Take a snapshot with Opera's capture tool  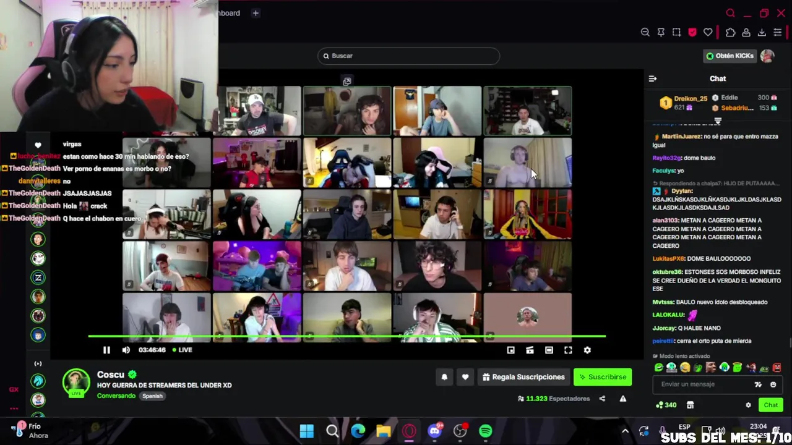[676, 33]
